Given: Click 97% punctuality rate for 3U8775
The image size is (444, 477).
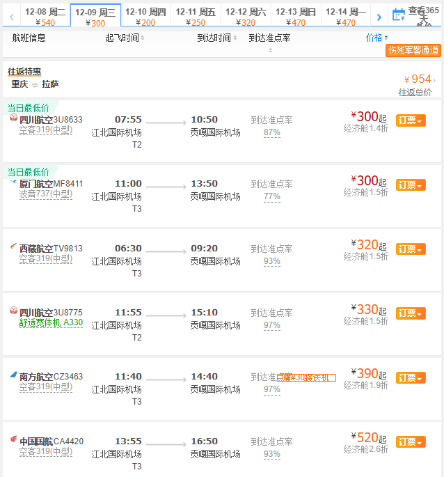Looking at the screenshot, I should point(272,325).
